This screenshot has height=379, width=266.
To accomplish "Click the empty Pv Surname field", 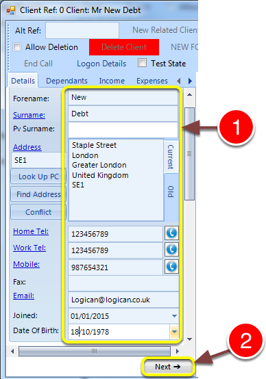I will pyautogui.click(x=123, y=130).
